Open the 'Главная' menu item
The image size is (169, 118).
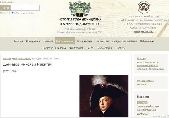click(x=18, y=41)
